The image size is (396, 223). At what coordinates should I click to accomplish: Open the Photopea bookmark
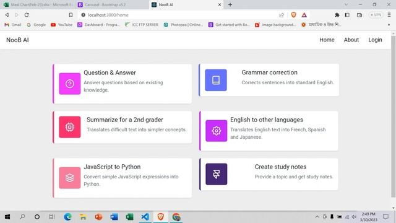click(183, 25)
